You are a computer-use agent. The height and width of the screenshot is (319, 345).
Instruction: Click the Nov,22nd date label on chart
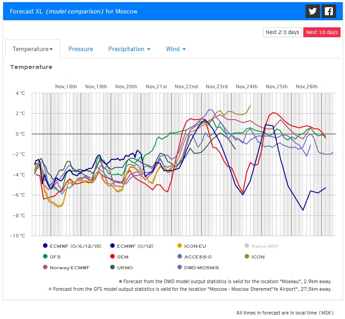(186, 86)
